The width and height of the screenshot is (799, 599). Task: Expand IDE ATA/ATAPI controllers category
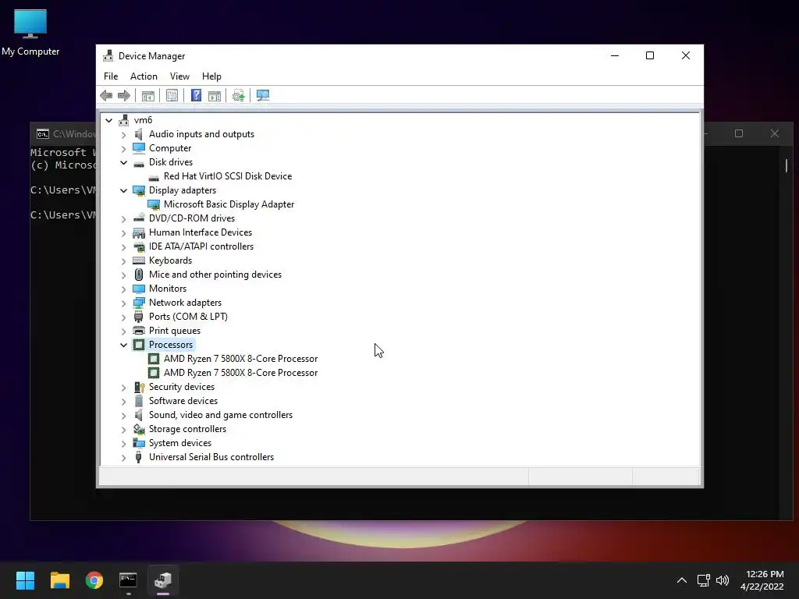[123, 247]
